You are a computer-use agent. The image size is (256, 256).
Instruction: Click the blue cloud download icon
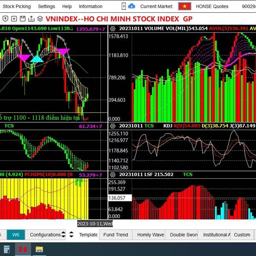[x=131, y=6]
